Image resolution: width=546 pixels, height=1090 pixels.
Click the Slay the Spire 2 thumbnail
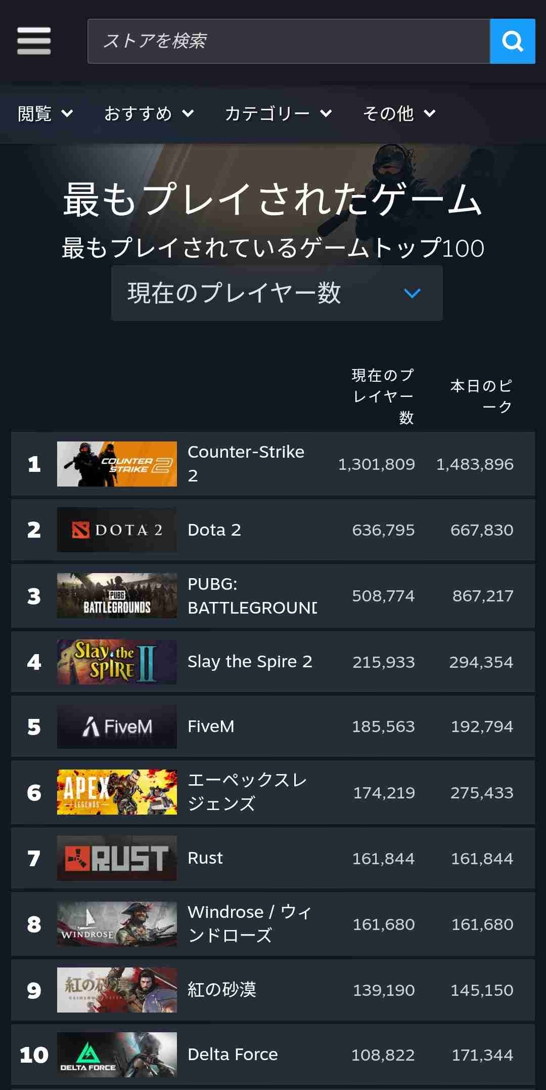coord(117,662)
